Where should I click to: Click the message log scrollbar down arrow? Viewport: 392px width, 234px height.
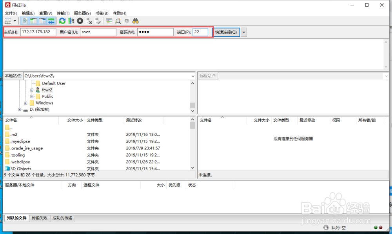386,67
